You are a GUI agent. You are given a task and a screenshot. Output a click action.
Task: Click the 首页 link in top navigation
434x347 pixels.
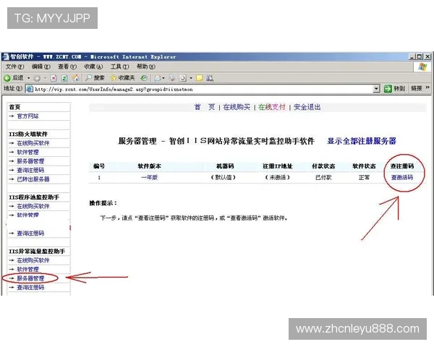(x=205, y=107)
